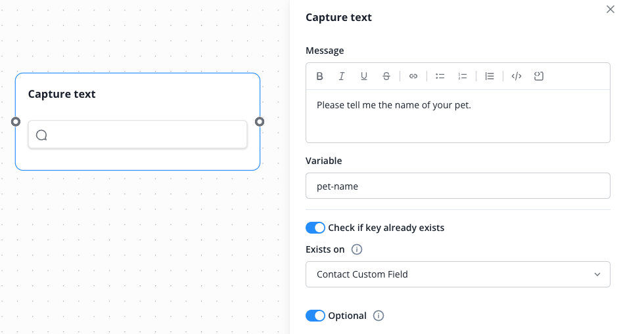Apply underline formatting
The image size is (623, 334).
pyautogui.click(x=364, y=76)
